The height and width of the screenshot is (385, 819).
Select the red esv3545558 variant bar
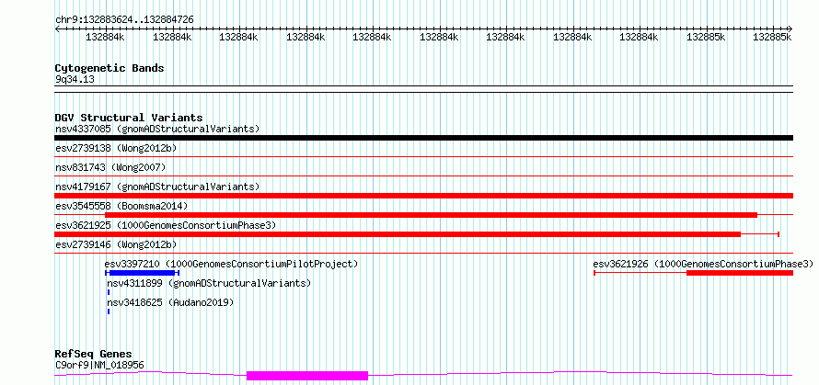tap(432, 215)
